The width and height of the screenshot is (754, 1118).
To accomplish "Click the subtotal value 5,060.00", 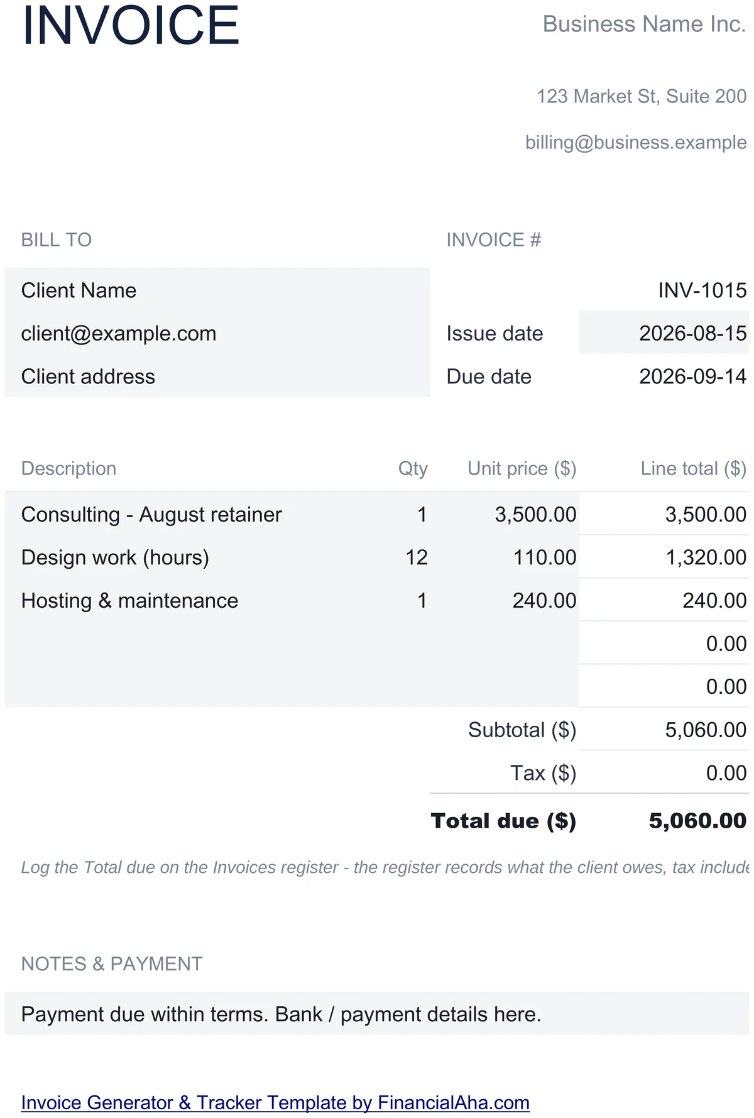I will tap(706, 730).
